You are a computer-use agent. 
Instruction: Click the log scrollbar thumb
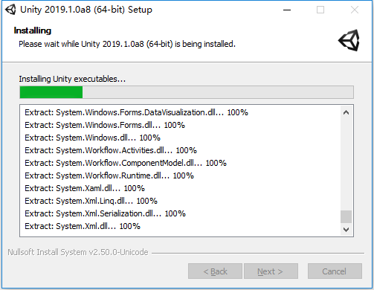(346, 217)
